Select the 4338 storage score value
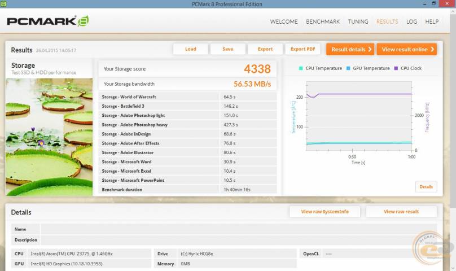This screenshot has height=271, width=456. tap(257, 69)
